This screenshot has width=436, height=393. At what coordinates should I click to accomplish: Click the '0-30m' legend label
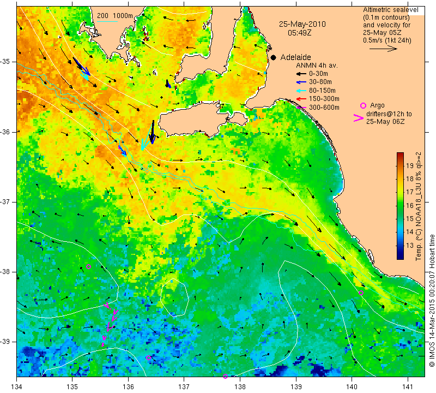pyautogui.click(x=318, y=74)
